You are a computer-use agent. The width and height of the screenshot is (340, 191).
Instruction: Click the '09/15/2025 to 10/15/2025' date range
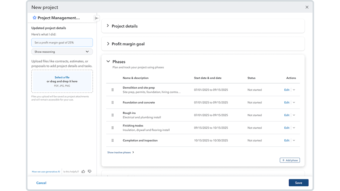(x=211, y=128)
